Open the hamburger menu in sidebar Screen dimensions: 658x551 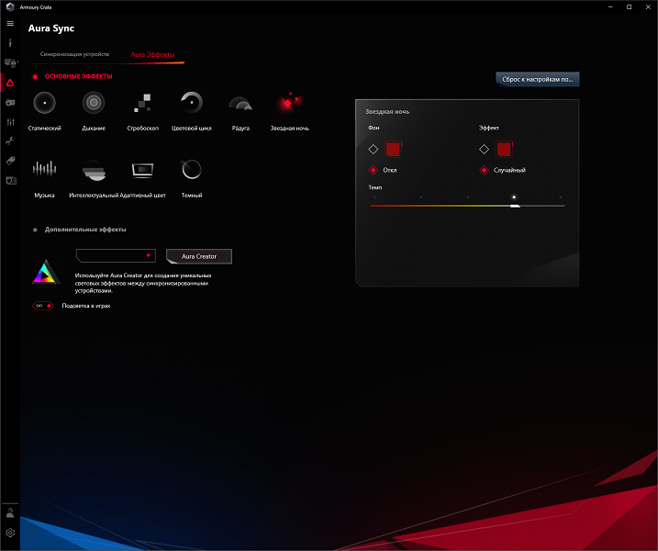[x=10, y=24]
